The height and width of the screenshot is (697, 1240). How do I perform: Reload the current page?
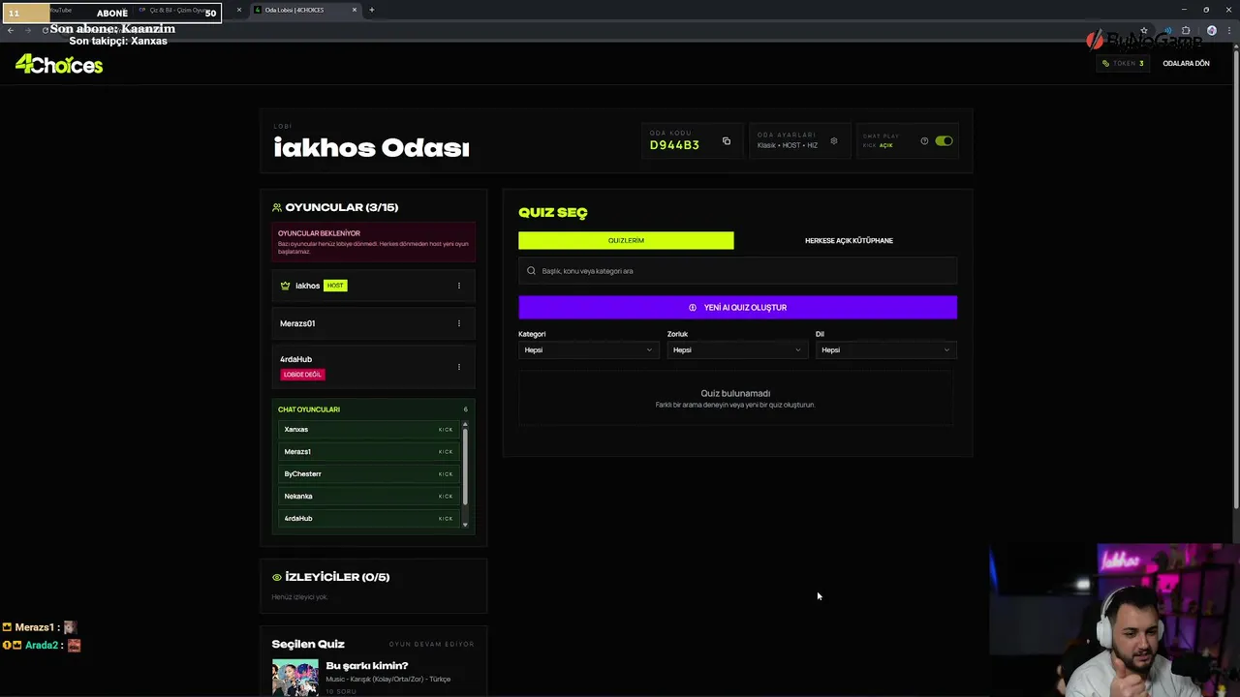(45, 30)
